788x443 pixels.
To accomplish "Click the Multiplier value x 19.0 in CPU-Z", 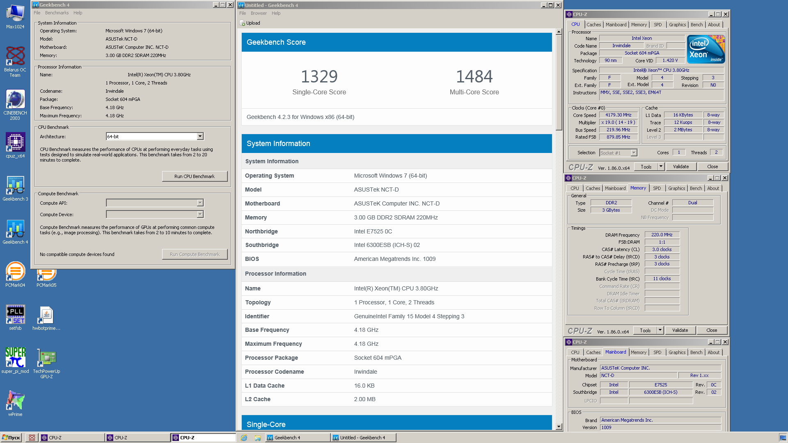I will point(618,123).
